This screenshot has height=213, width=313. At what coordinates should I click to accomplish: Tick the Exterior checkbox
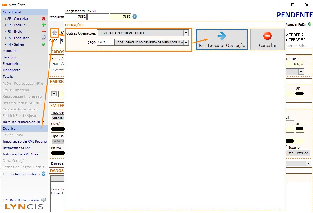(x=286, y=148)
